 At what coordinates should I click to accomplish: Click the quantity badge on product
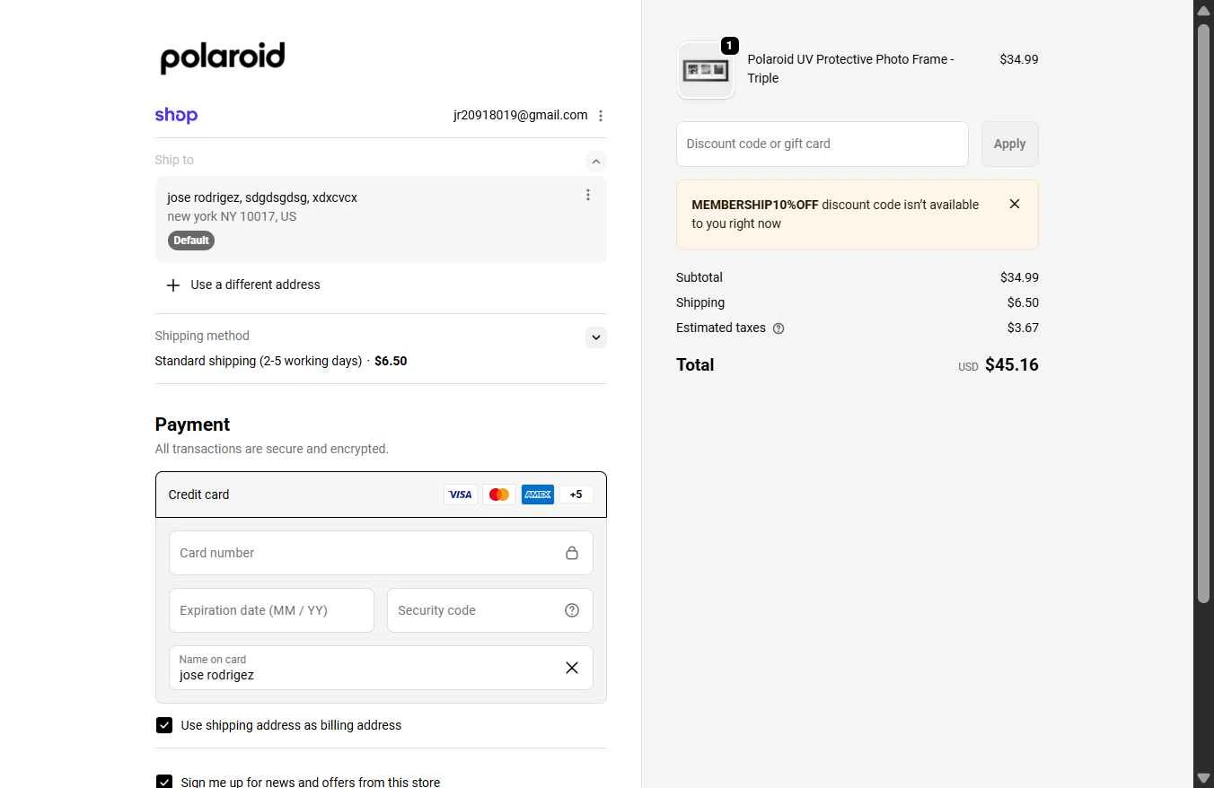(x=730, y=45)
